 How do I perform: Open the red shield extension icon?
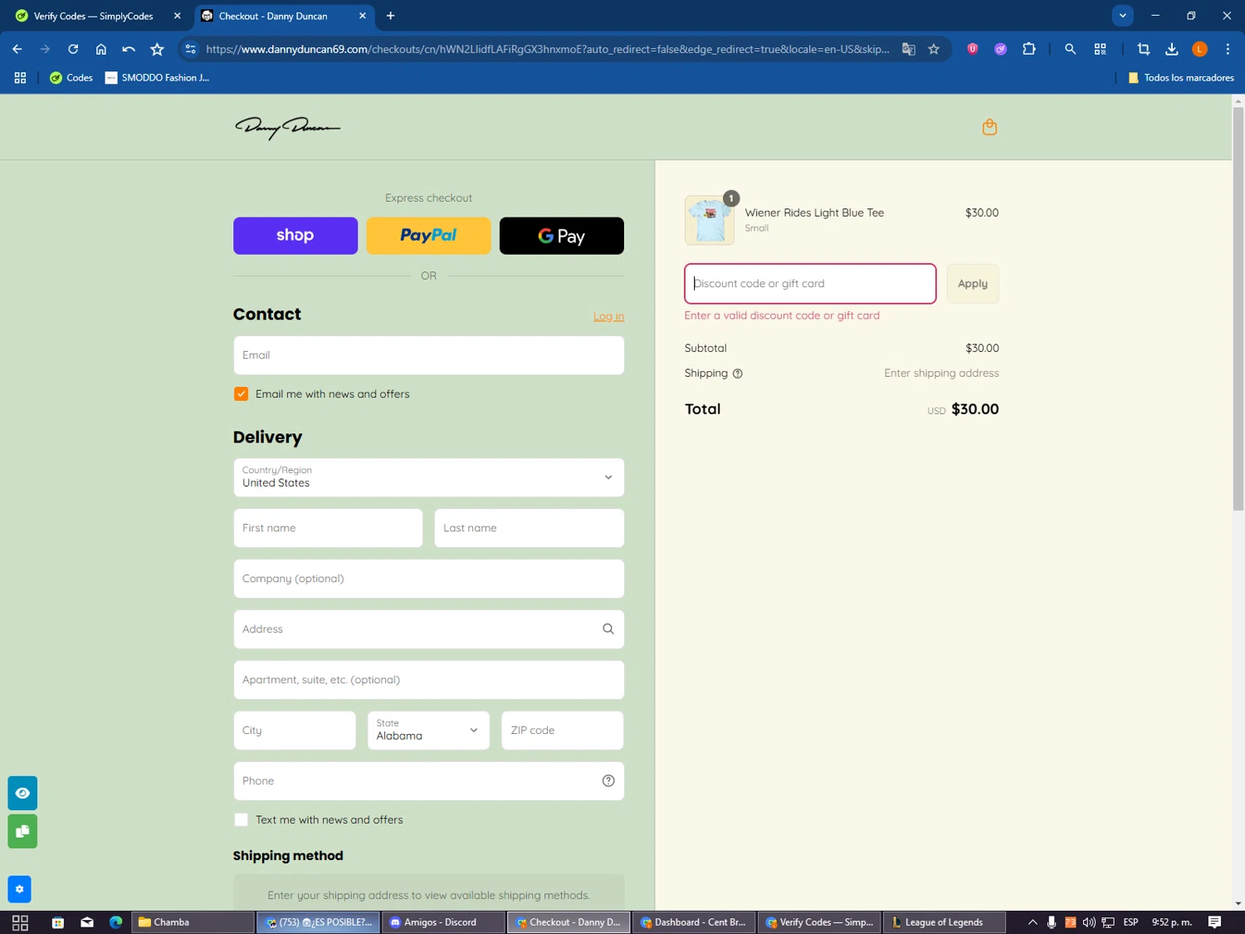972,49
